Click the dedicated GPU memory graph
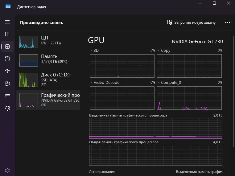Screen dimensions: 235x176 [x=155, y=128]
